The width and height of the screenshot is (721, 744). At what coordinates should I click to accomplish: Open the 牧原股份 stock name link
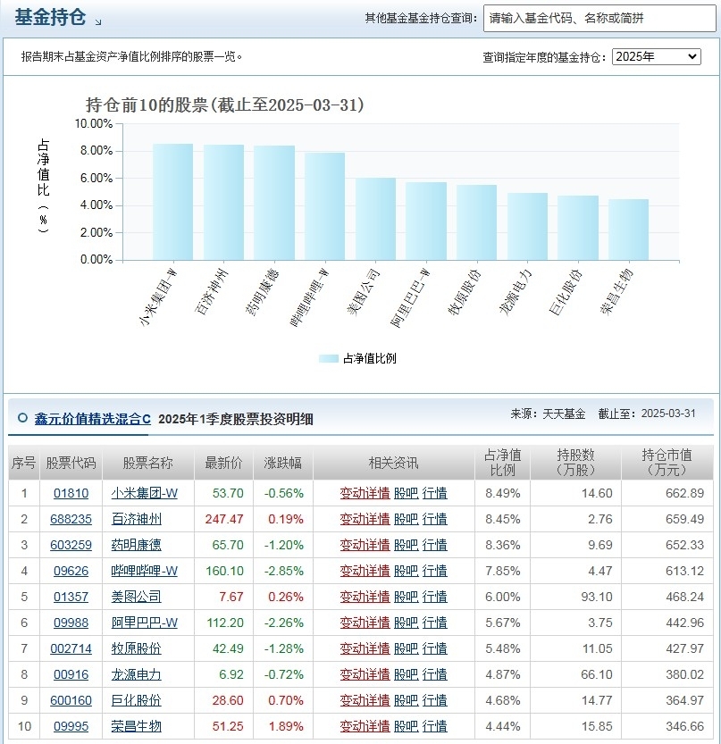tap(136, 648)
